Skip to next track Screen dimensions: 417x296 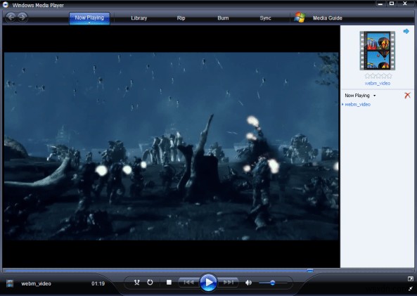point(228,282)
